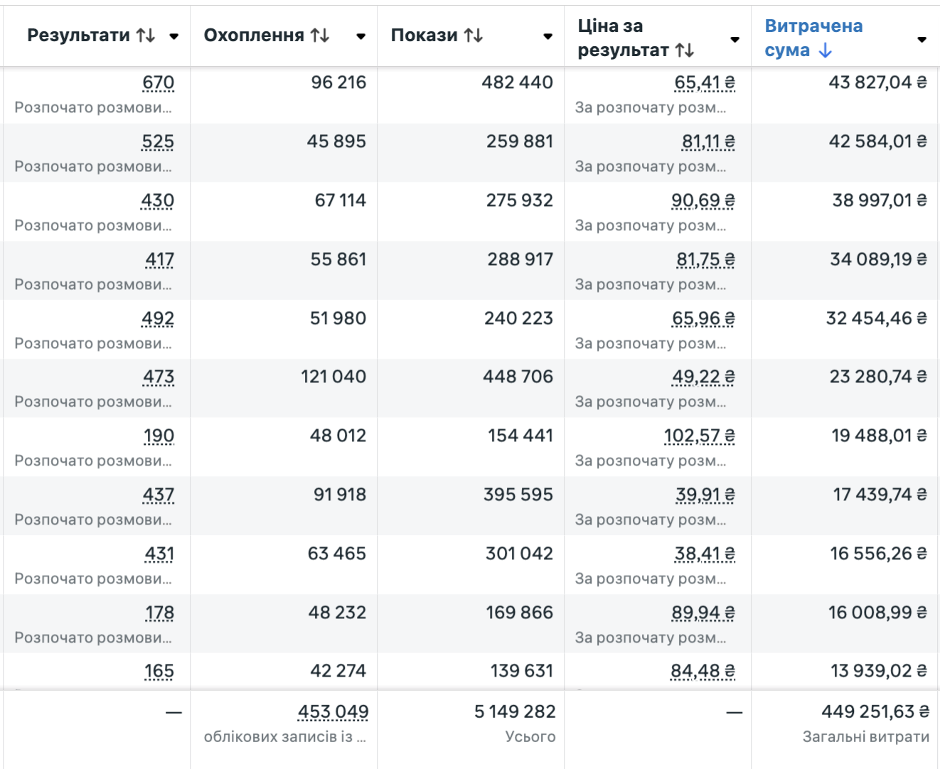Click the cost per result 38,41 ₴
The height and width of the screenshot is (769, 940).
pos(705,554)
